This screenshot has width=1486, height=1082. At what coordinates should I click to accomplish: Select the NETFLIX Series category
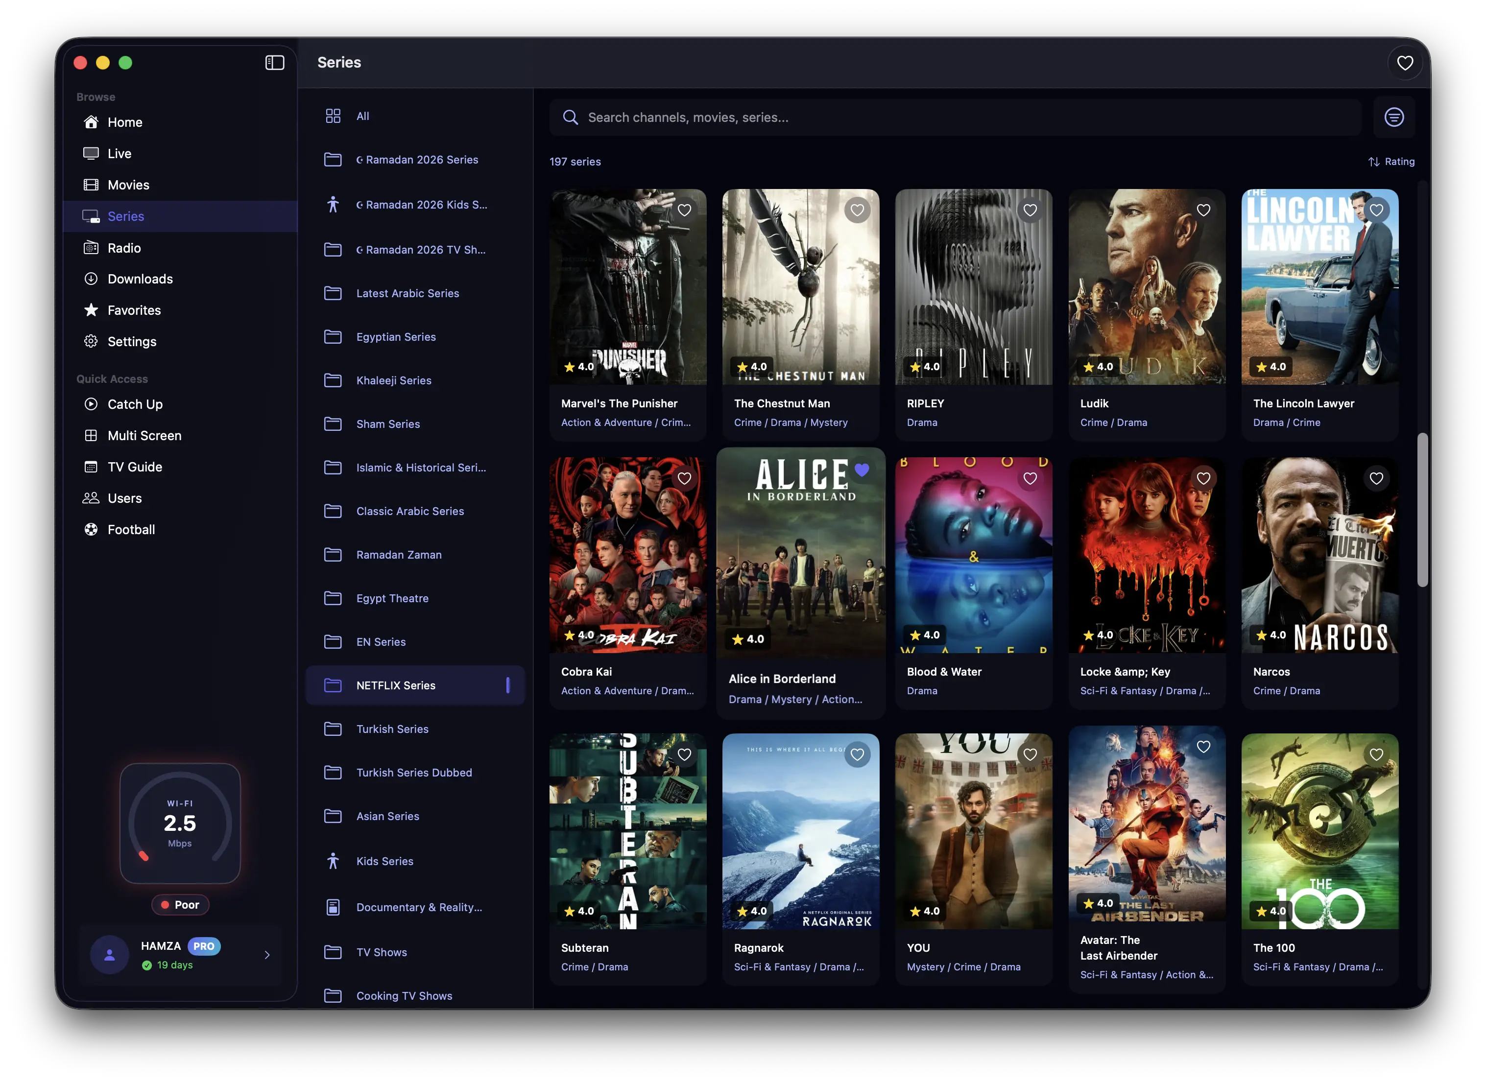pos(415,685)
